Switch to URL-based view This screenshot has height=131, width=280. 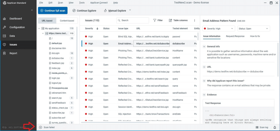point(47,21)
